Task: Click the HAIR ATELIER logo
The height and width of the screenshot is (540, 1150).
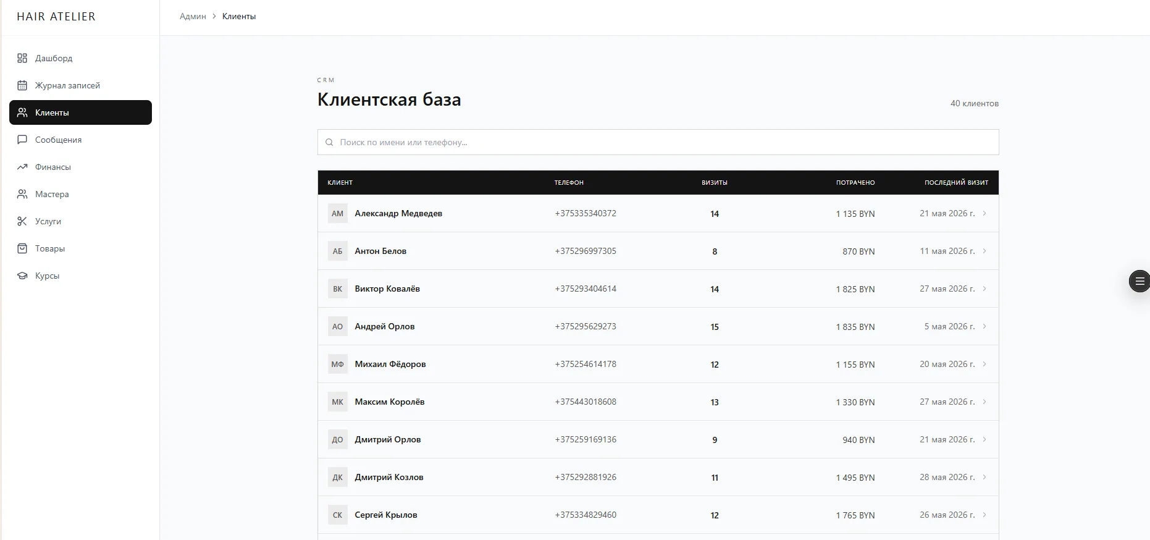Action: (56, 17)
